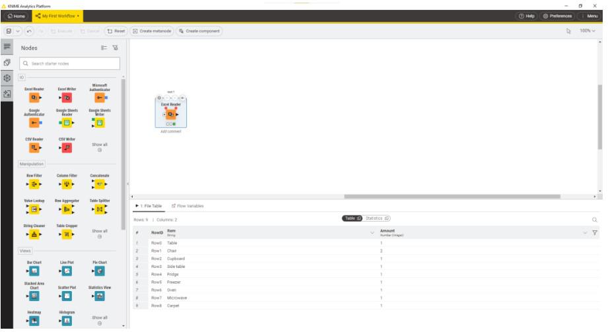The height and width of the screenshot is (332, 608).
Task: Open the Menu in top bar
Action: (x=590, y=16)
